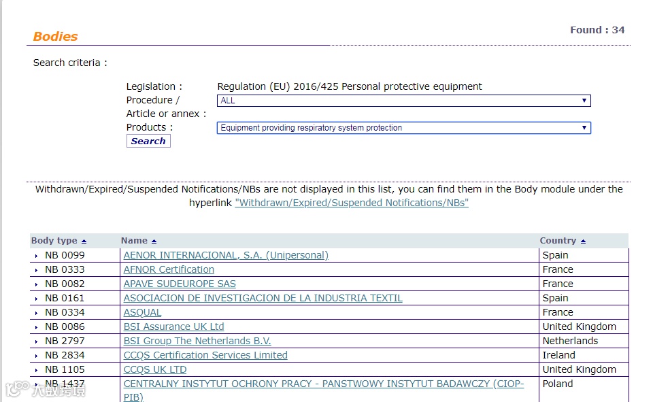
Task: Sort by Name arrow icon
Action: pyautogui.click(x=154, y=241)
